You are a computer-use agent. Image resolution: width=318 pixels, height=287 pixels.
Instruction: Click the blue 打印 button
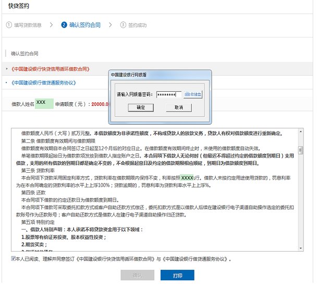[177, 275]
